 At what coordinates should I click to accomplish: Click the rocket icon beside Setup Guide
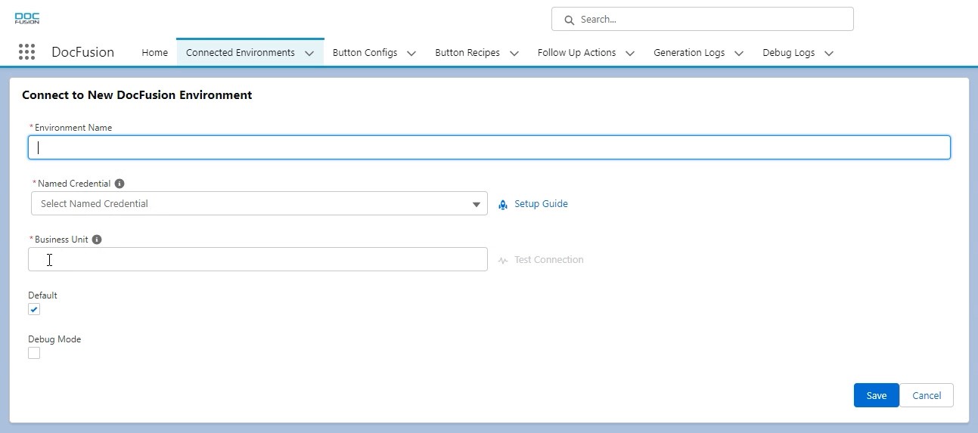coord(503,204)
